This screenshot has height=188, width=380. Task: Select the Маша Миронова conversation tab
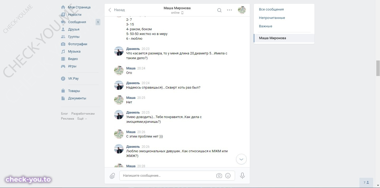[x=284, y=38]
